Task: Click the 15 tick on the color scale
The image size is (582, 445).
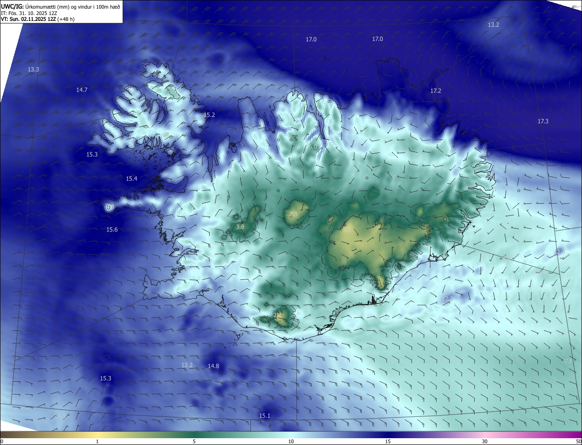Action: (388, 442)
